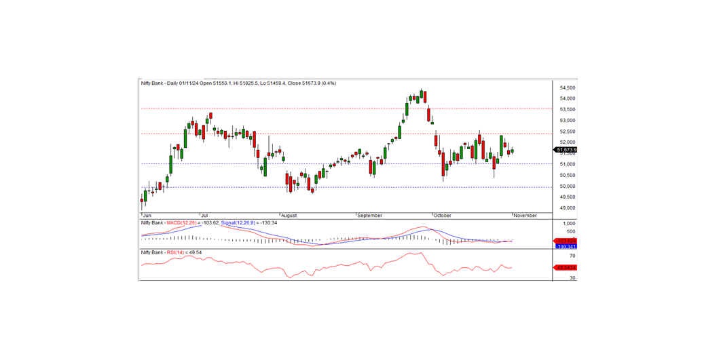This screenshot has height=356, width=702.
Task: Click the '51,000' price axis label
Action: [x=568, y=165]
